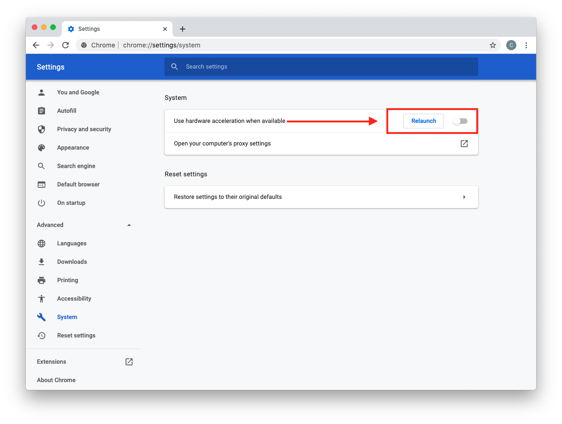Click the address bar URL
Image resolution: width=562 pixels, height=424 pixels.
click(x=162, y=45)
